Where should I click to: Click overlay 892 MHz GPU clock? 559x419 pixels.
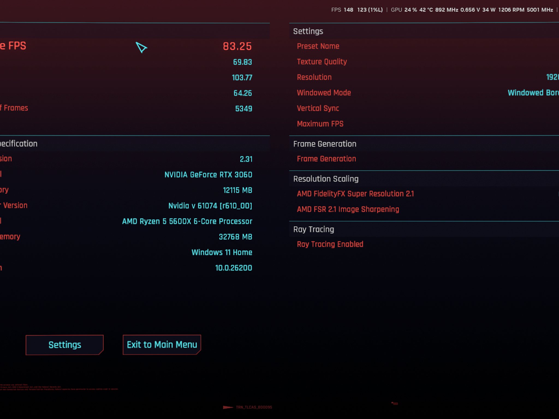pos(447,10)
